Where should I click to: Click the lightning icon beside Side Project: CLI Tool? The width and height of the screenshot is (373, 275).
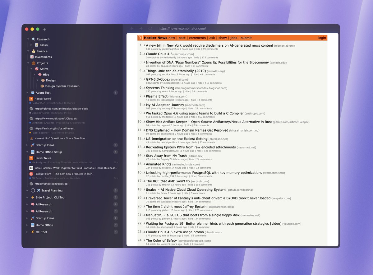tap(33, 198)
